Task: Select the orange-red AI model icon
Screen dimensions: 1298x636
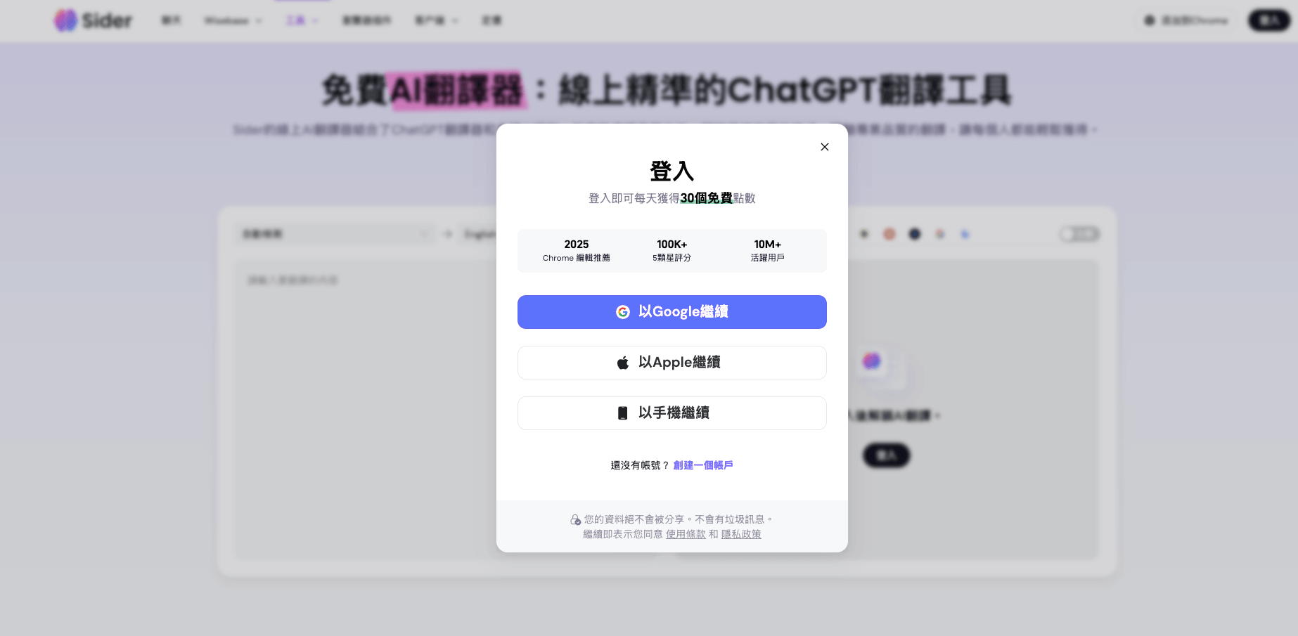Action: tap(889, 234)
